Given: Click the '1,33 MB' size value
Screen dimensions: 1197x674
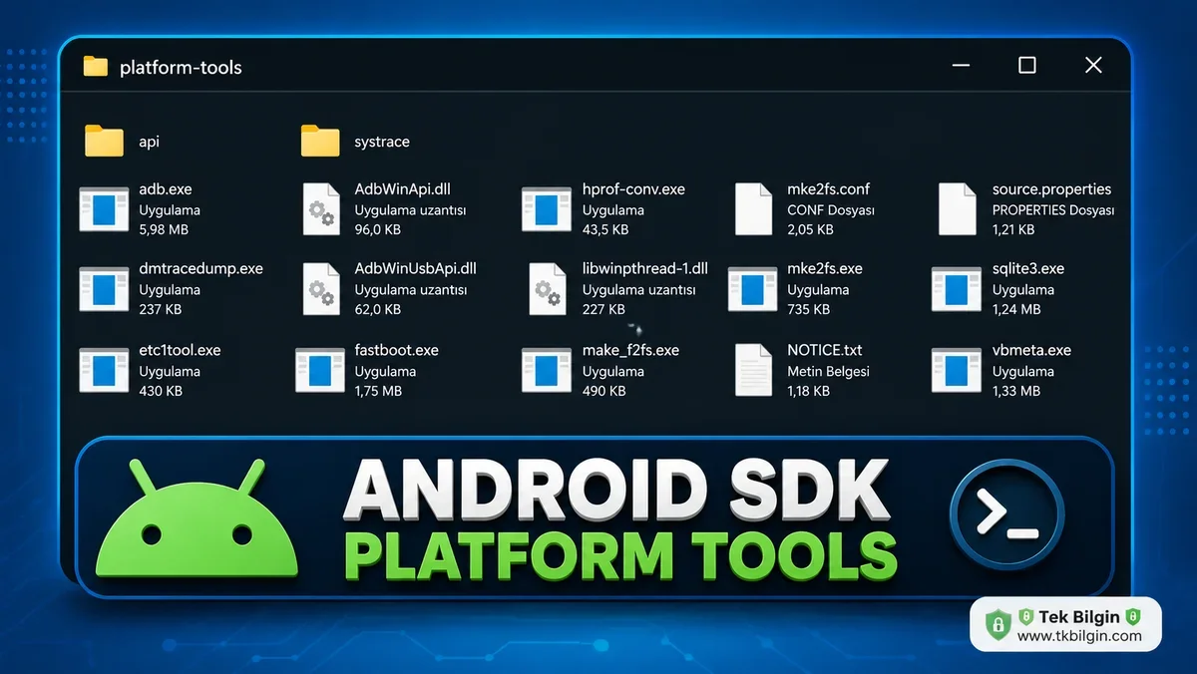Looking at the screenshot, I should (1016, 391).
